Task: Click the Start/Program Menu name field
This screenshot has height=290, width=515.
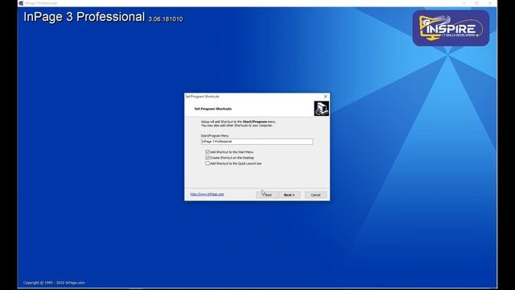Action: coord(257,142)
